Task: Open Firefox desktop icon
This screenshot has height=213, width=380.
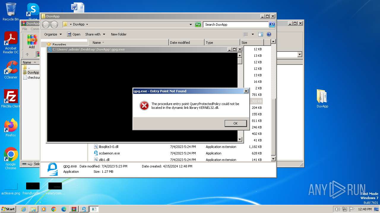Action: point(11,128)
